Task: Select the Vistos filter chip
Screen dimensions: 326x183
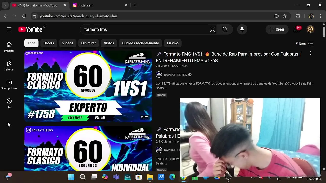Action: tap(109, 43)
